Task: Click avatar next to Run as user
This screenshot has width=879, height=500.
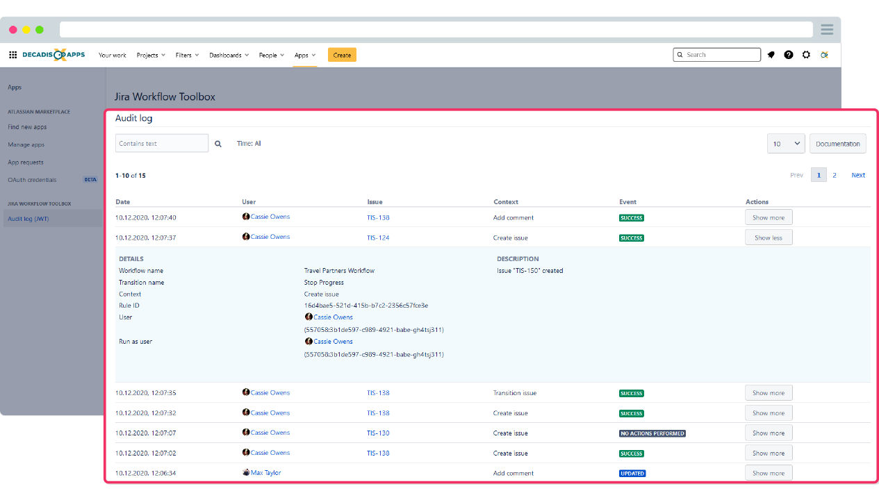Action: [309, 341]
